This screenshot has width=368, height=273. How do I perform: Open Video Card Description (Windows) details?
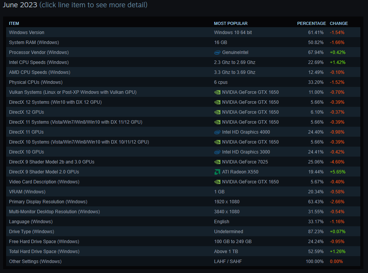pos(183,182)
